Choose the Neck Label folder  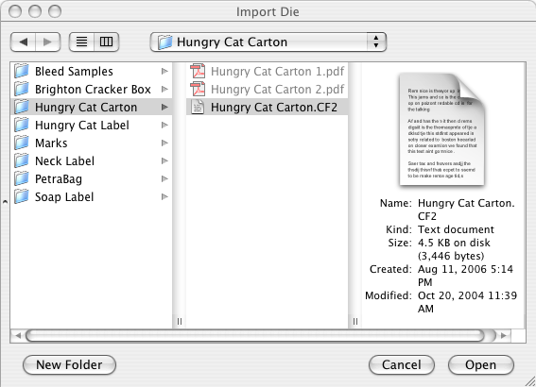92,161
